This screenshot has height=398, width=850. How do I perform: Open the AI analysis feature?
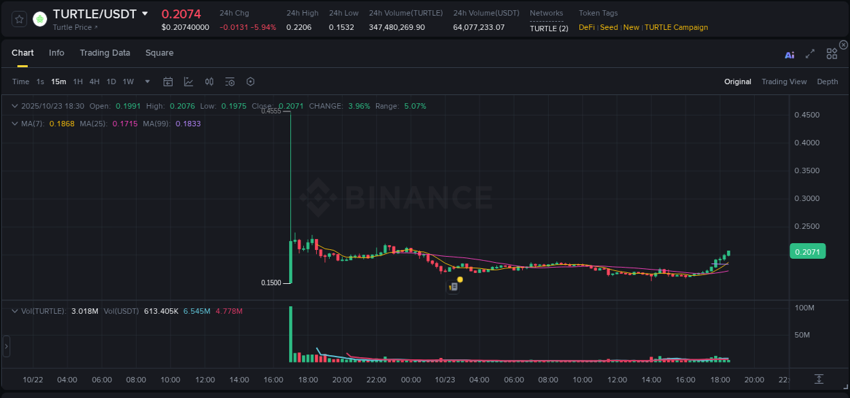click(789, 55)
